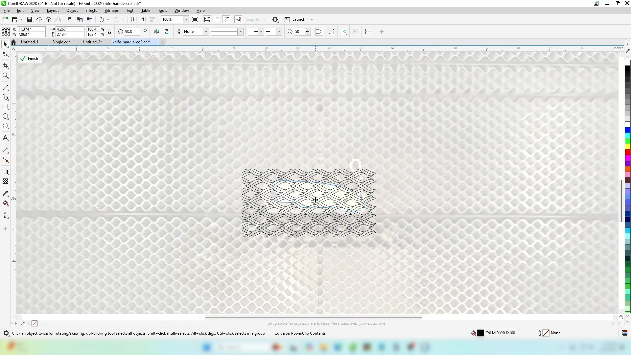
Task: Click the Finish button
Action: (x=30, y=59)
